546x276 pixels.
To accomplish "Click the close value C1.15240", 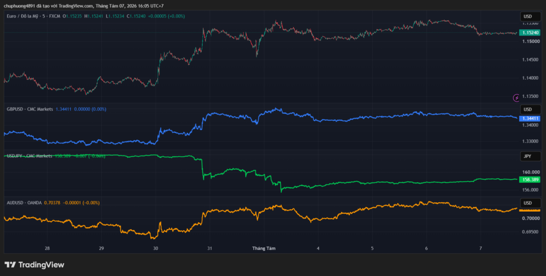I will 136,16.
